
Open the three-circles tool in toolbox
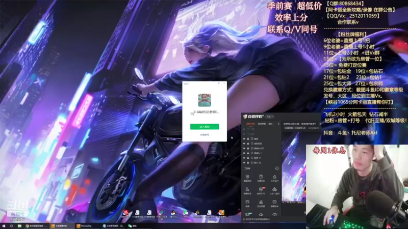pos(274,191)
